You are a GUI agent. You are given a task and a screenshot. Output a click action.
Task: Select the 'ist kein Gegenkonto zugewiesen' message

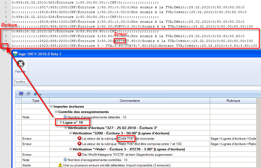pyautogui.click(x=128, y=154)
